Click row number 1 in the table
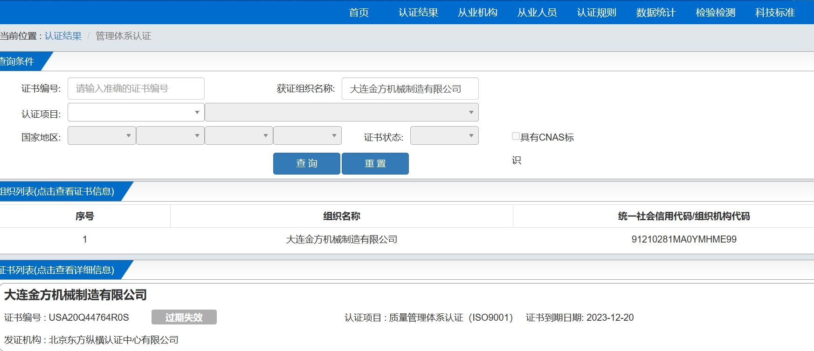 point(85,239)
